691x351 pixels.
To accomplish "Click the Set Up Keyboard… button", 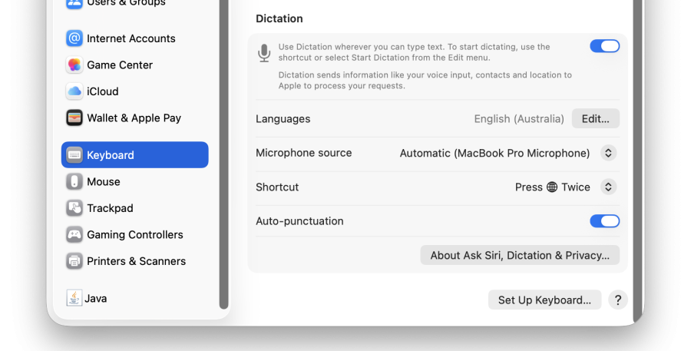I will pyautogui.click(x=544, y=300).
